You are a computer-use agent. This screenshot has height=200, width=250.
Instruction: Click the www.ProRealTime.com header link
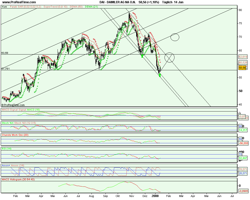point(19,2)
